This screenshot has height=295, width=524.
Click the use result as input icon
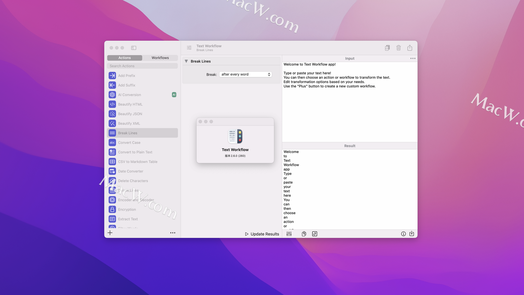click(x=315, y=234)
